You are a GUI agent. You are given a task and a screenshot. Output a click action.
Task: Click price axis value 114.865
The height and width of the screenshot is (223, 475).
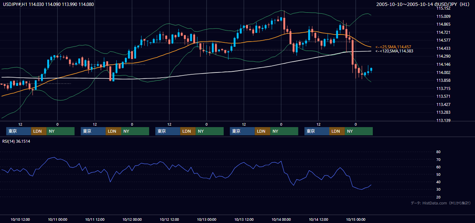[443, 24]
